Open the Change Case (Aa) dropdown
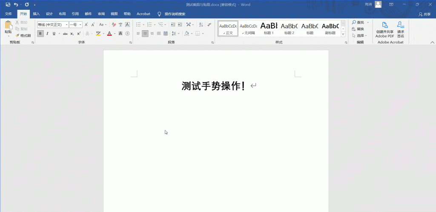This screenshot has width=436, height=212. tap(103, 25)
